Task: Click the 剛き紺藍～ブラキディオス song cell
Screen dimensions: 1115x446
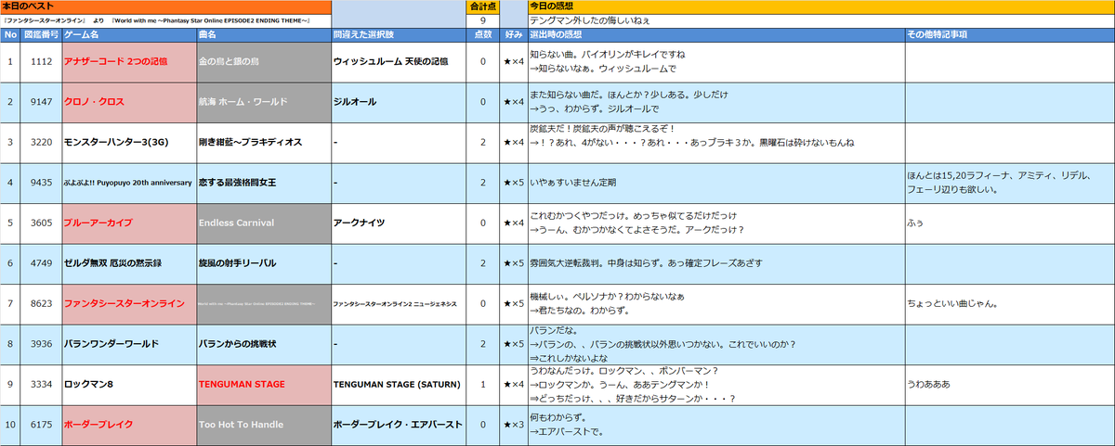Action: coord(263,143)
